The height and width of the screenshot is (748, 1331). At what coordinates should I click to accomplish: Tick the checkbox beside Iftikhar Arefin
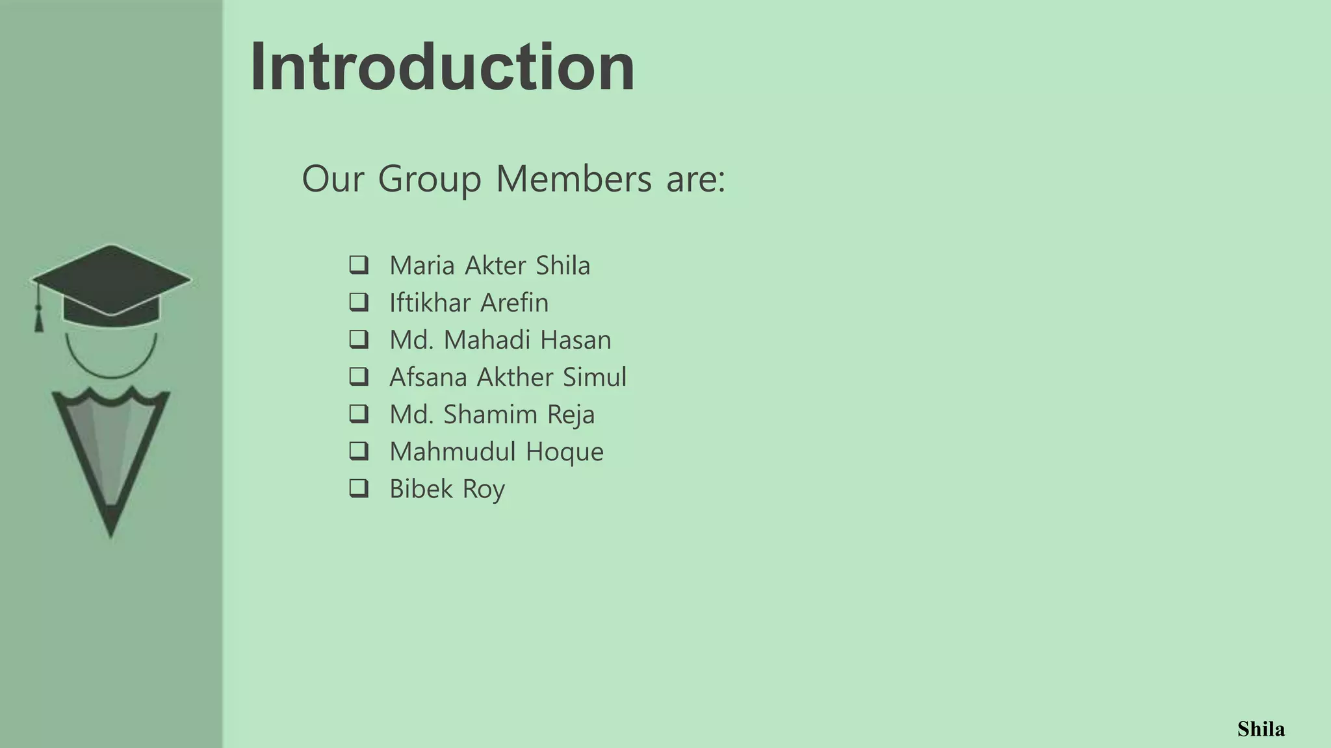[x=359, y=302]
